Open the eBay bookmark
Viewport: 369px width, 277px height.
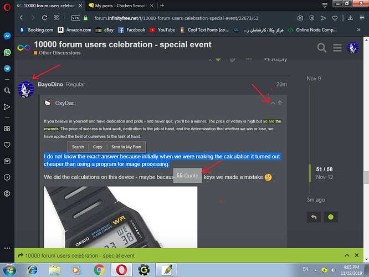pyautogui.click(x=105, y=30)
